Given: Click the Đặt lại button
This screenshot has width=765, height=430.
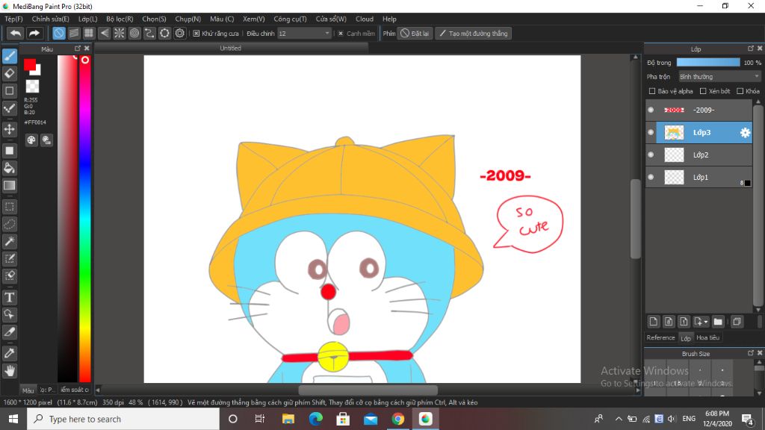Looking at the screenshot, I should point(415,34).
